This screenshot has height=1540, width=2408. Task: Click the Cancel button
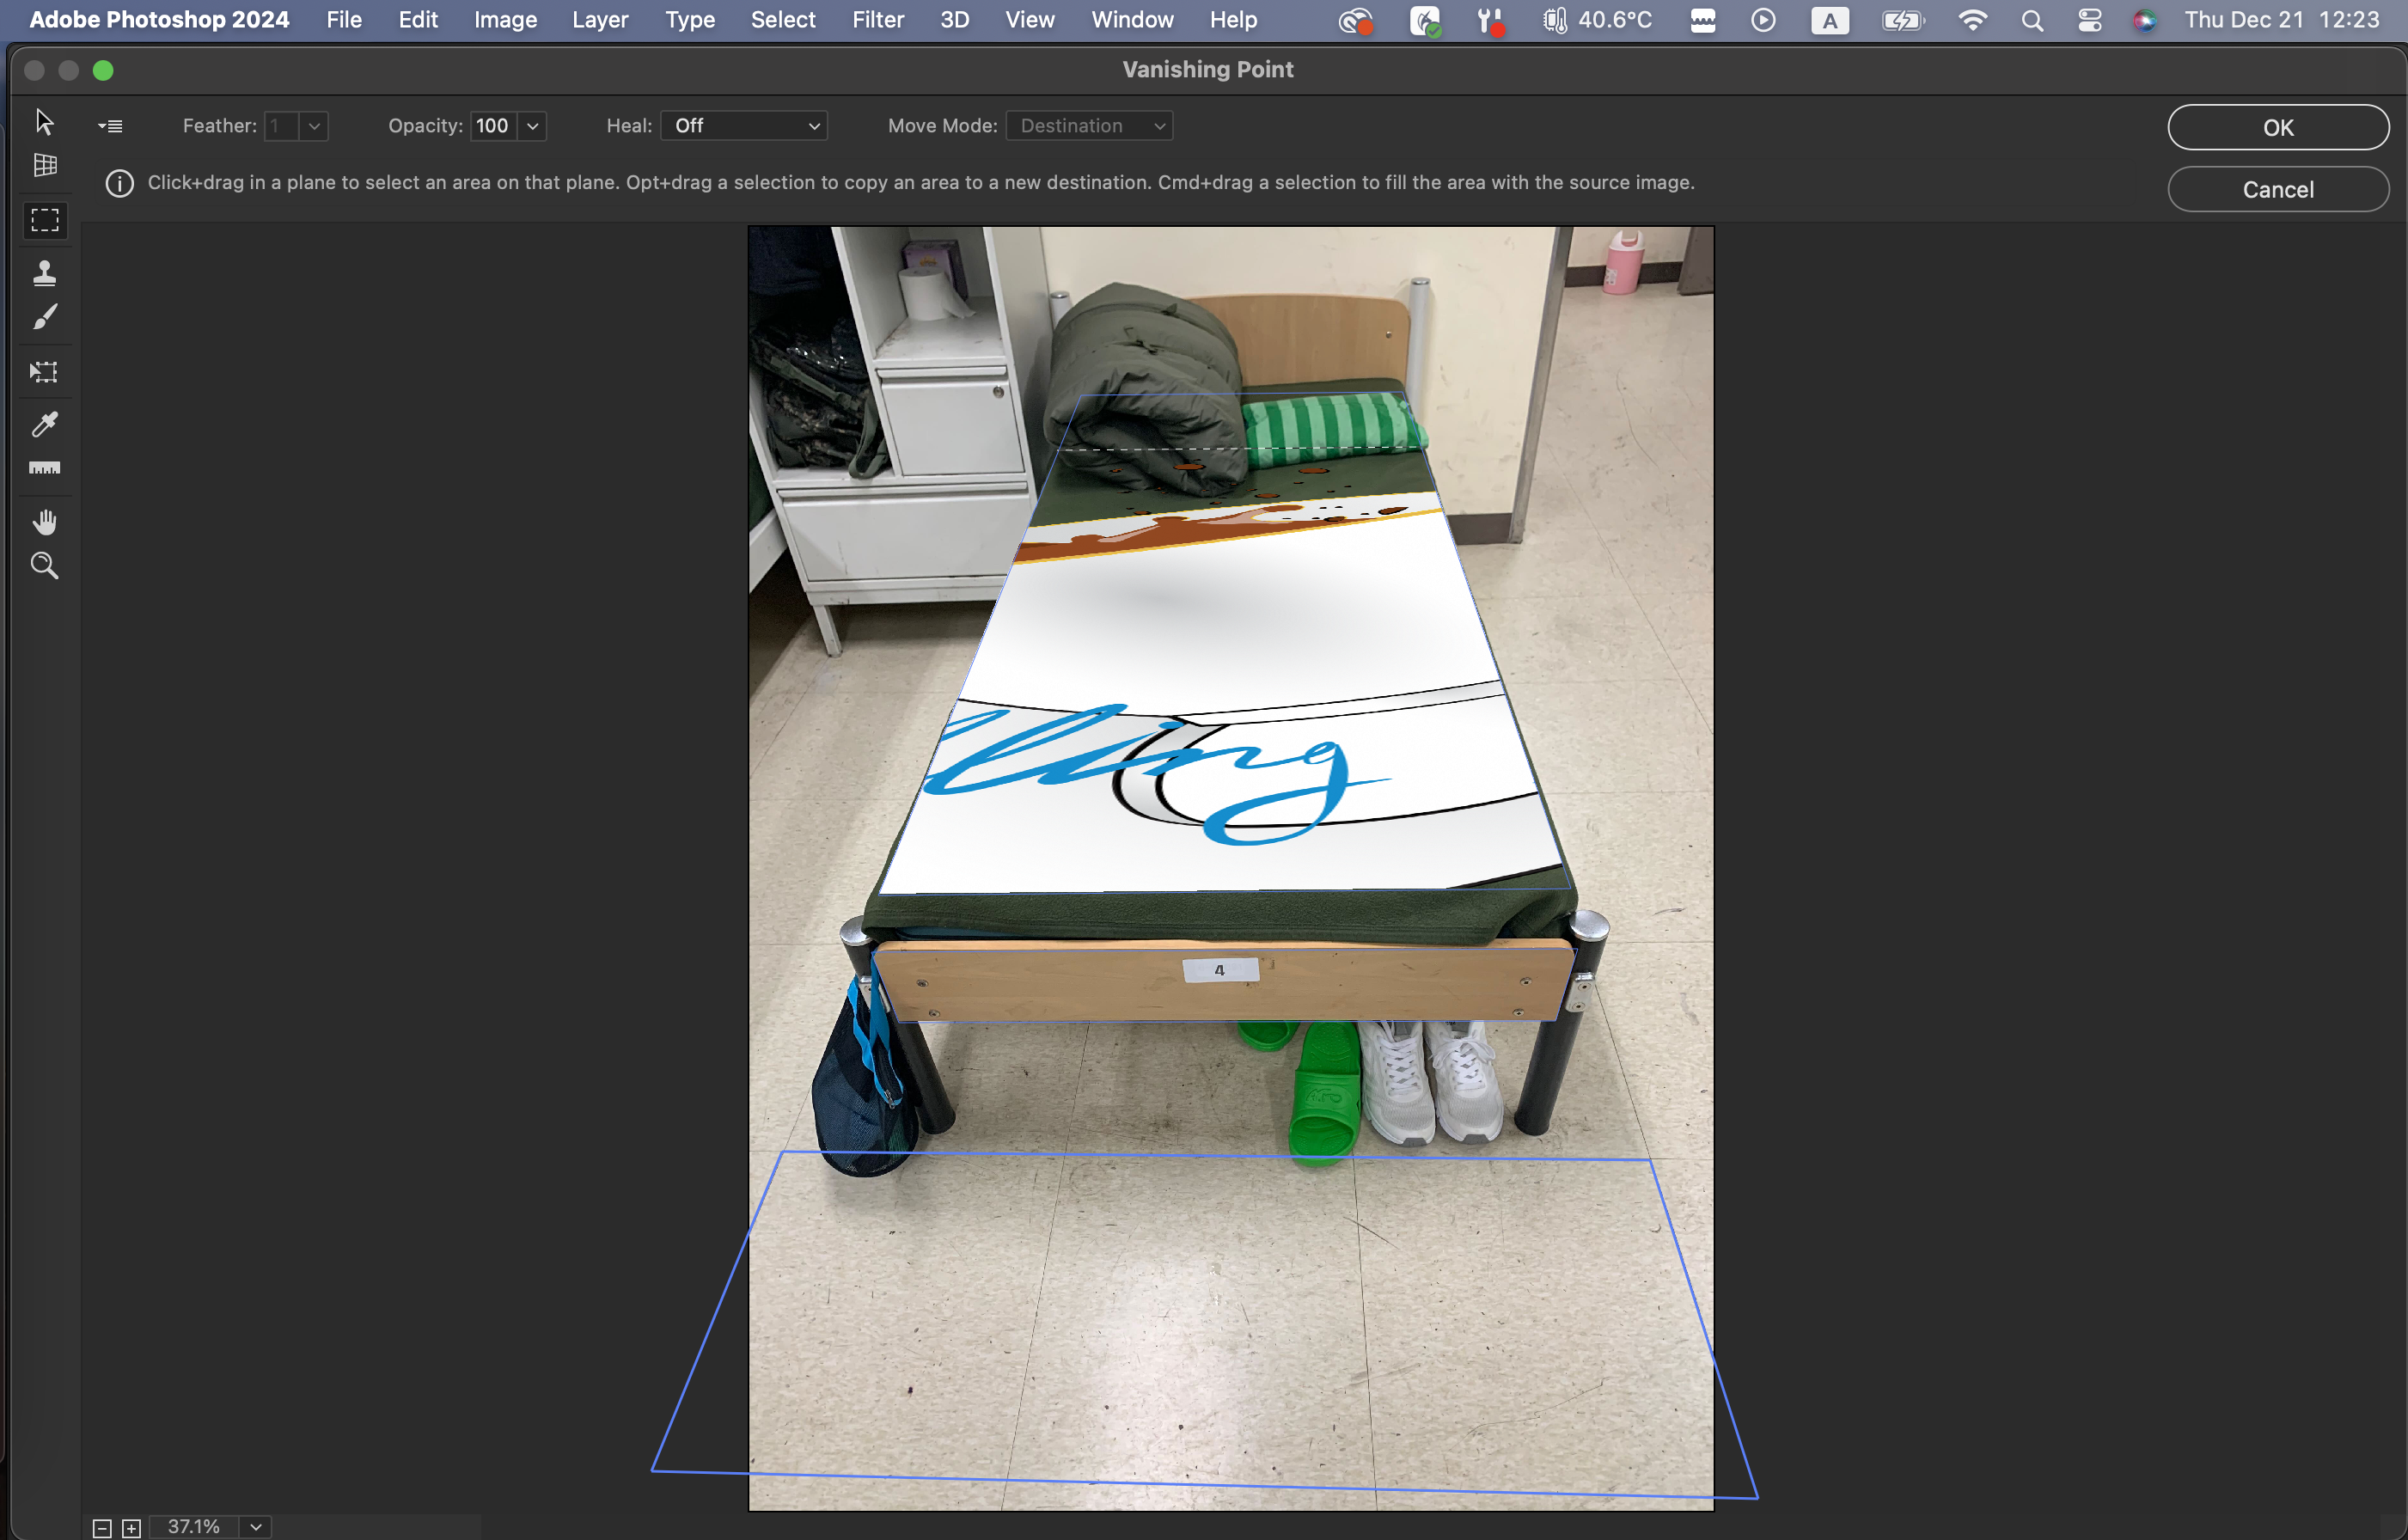pos(2277,190)
